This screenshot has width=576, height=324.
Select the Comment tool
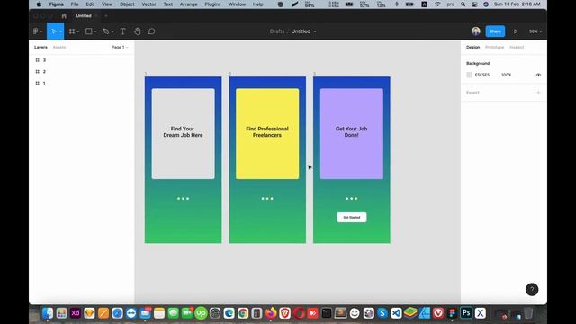(152, 31)
